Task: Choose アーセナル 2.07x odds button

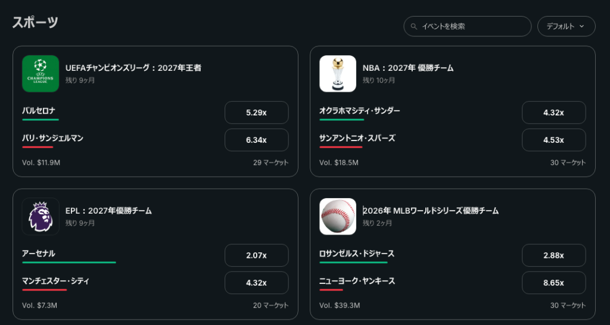Action: click(256, 255)
